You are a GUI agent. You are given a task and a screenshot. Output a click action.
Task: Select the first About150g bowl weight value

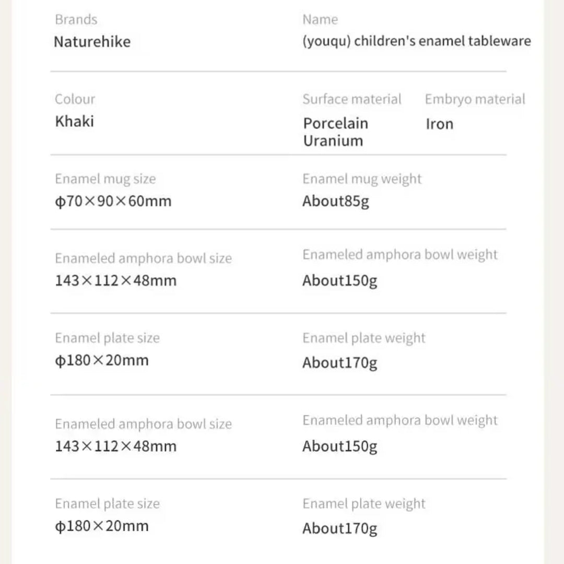[339, 281]
